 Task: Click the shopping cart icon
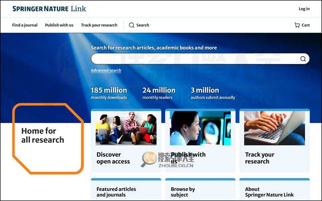point(297,25)
